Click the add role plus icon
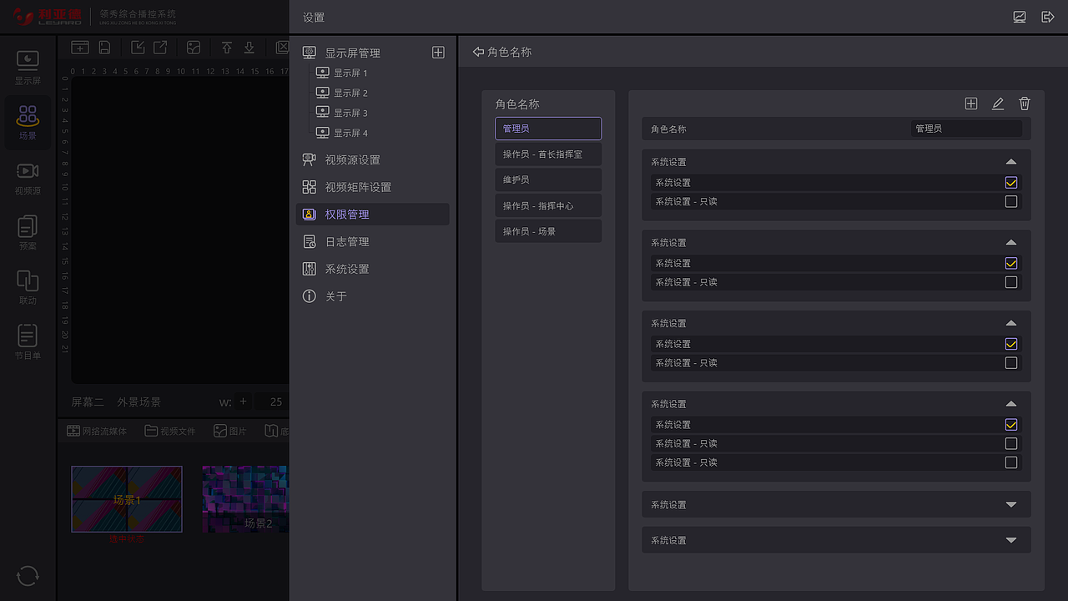The image size is (1068, 601). coord(971,104)
